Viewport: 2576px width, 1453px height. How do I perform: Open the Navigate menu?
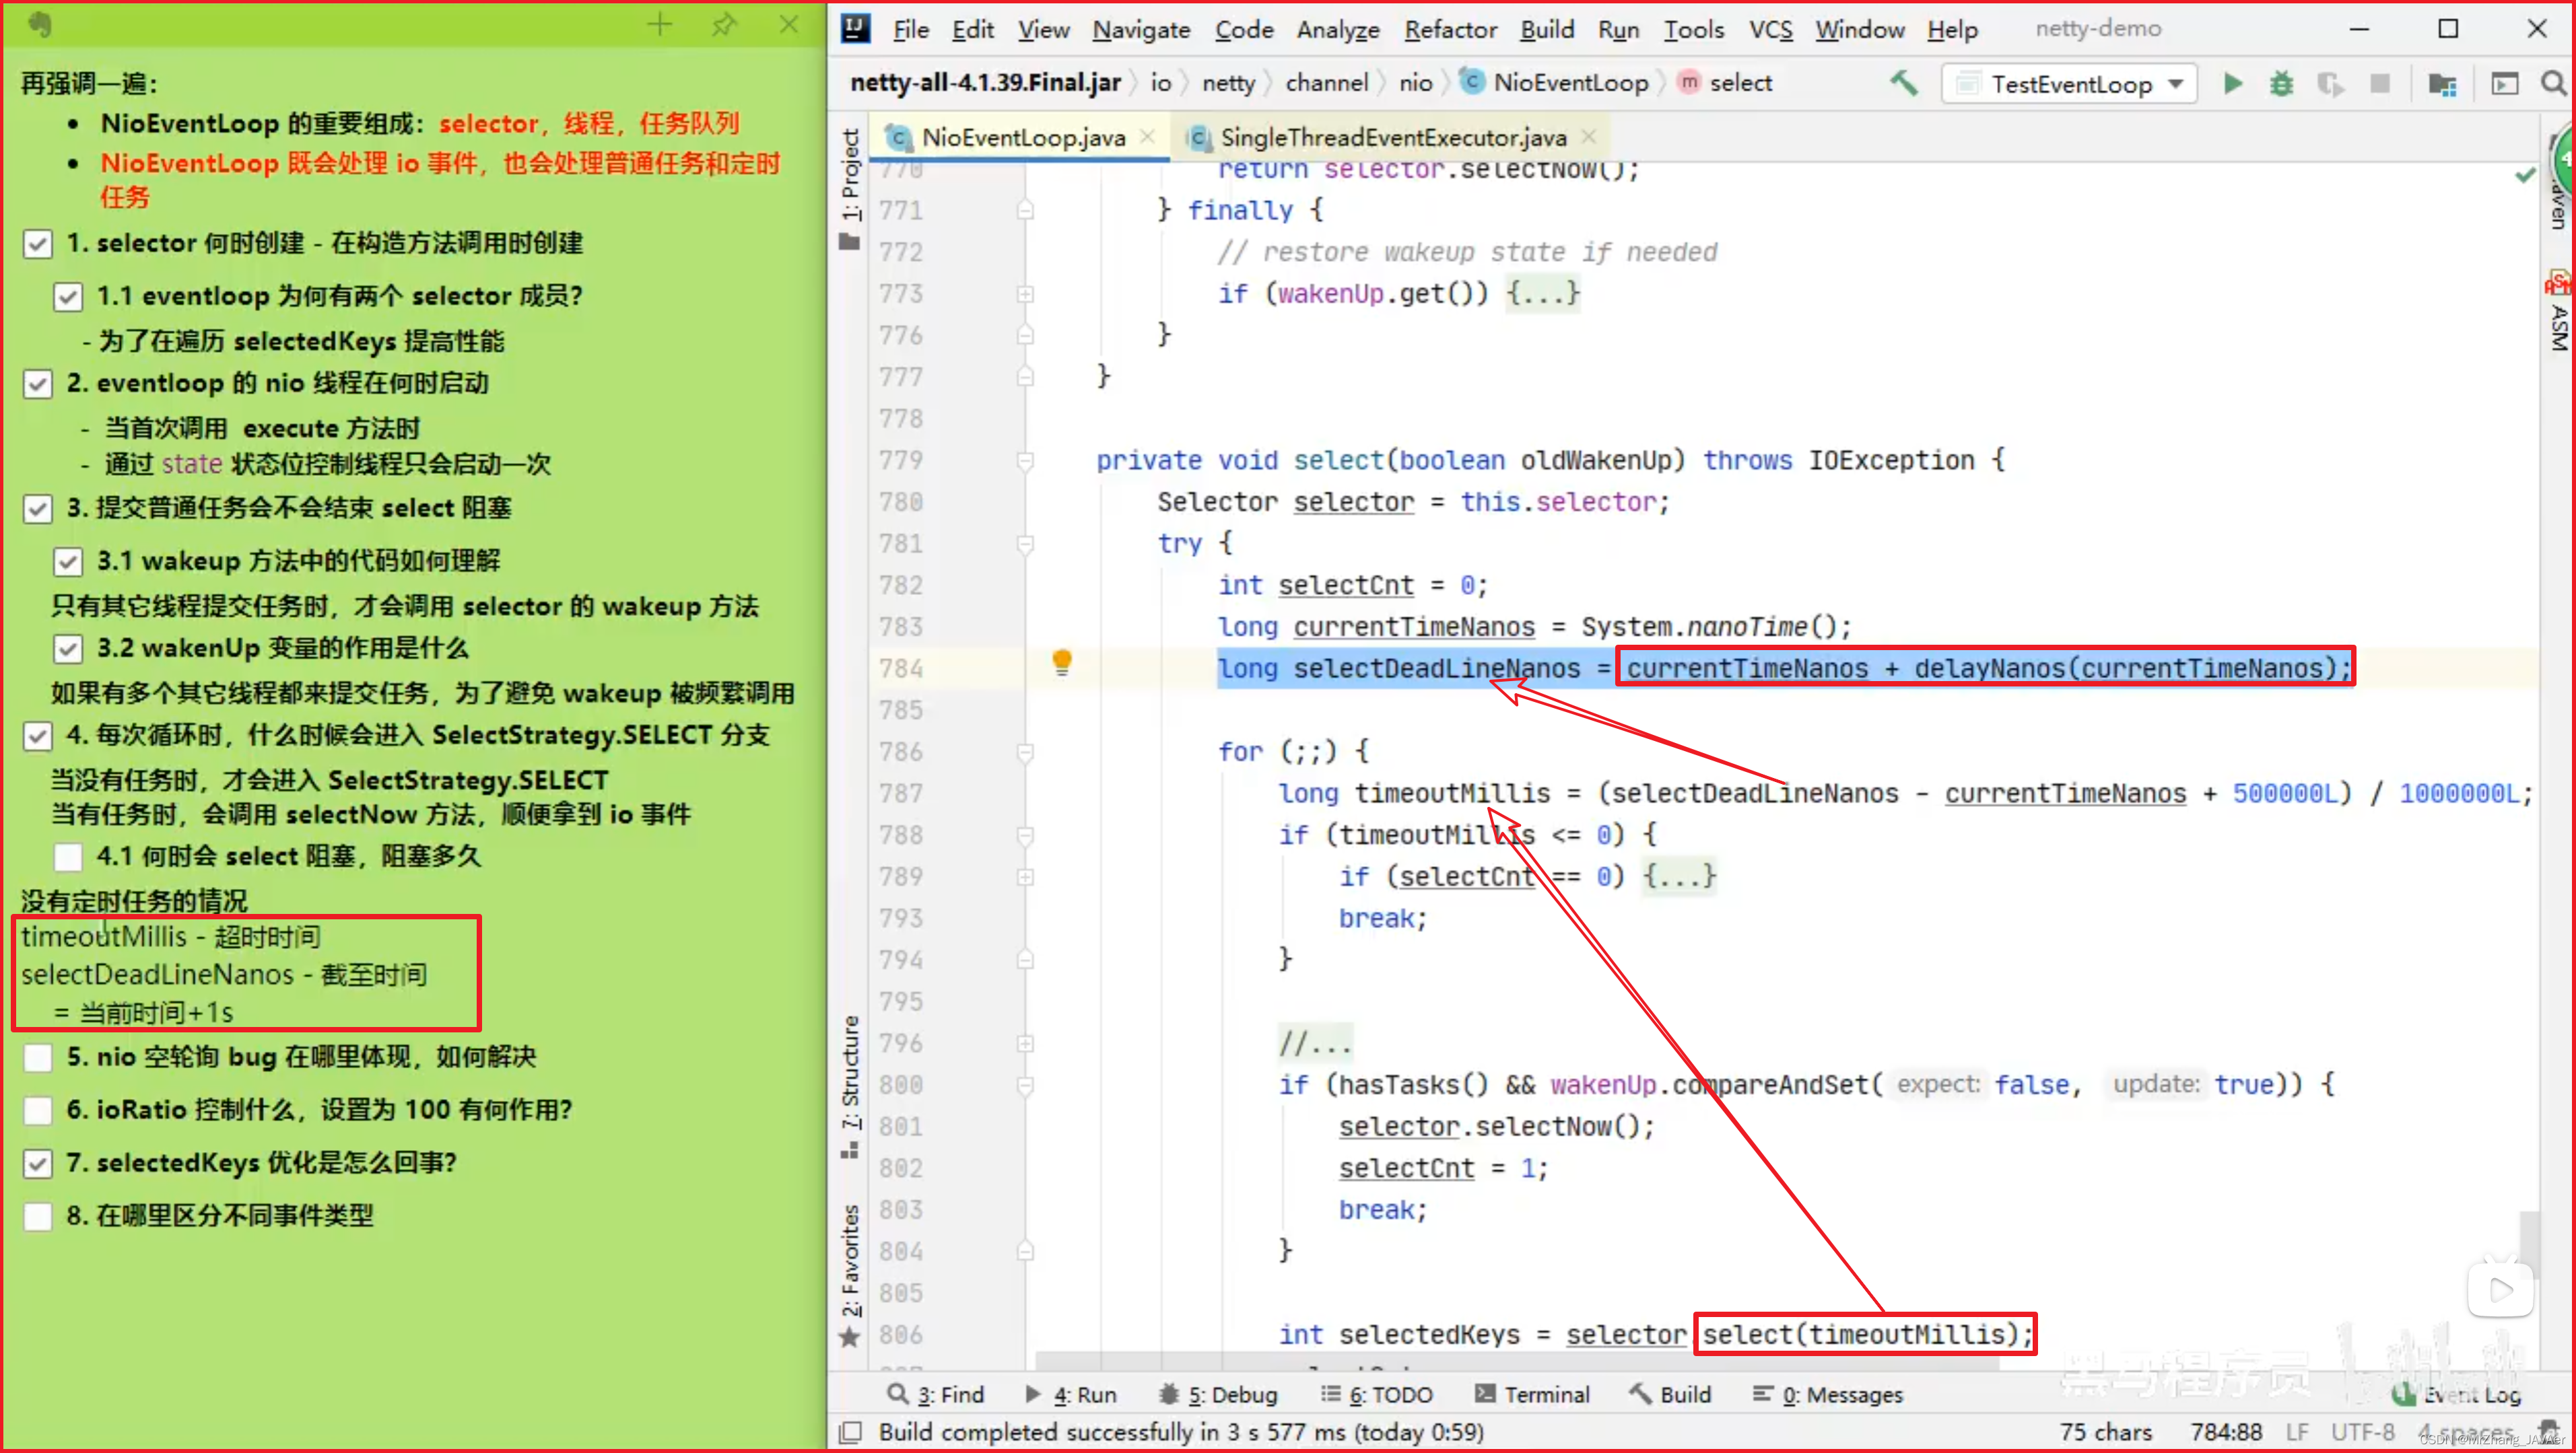pos(1141,29)
